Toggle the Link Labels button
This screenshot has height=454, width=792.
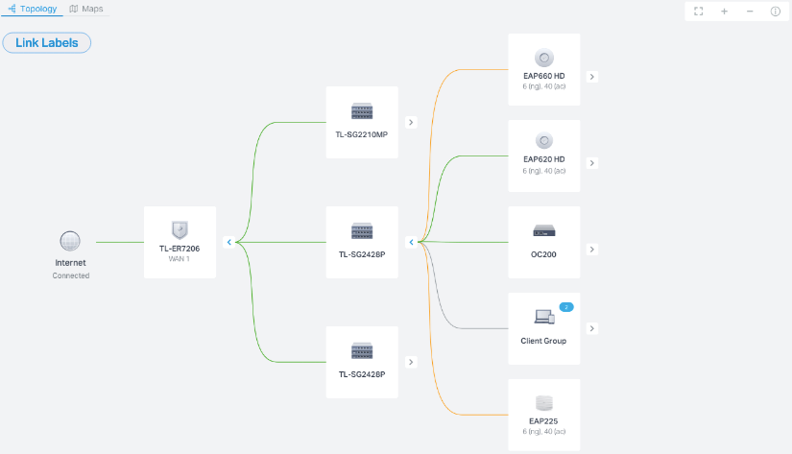tap(46, 43)
